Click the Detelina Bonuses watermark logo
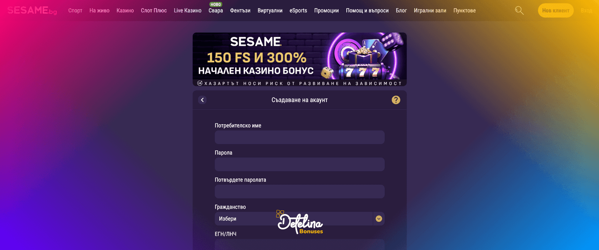This screenshot has width=599, height=250. point(299,222)
